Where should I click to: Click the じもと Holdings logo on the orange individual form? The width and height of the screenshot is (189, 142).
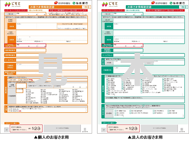(13, 4)
